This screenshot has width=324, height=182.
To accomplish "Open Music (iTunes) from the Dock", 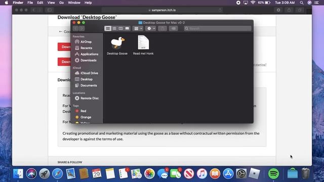I will (202, 173).
